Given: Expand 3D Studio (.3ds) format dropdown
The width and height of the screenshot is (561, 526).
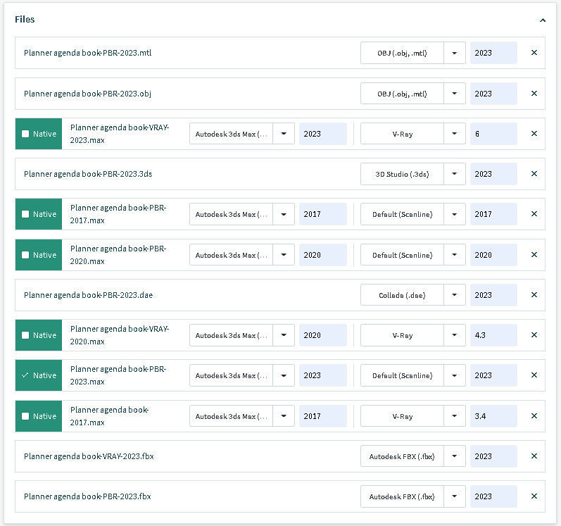Looking at the screenshot, I should tap(455, 174).
